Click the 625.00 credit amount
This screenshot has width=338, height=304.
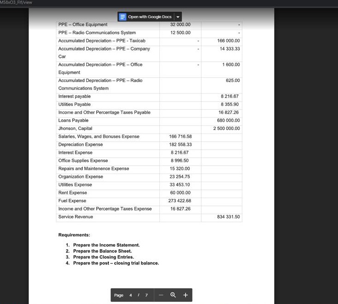233,81
